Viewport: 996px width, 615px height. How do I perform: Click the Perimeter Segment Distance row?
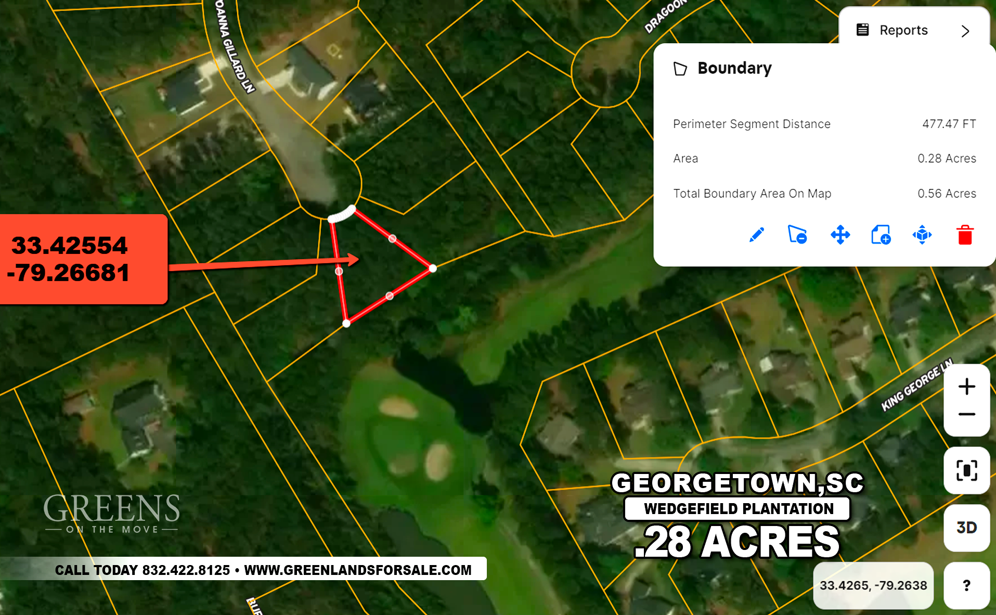pyautogui.click(x=824, y=124)
